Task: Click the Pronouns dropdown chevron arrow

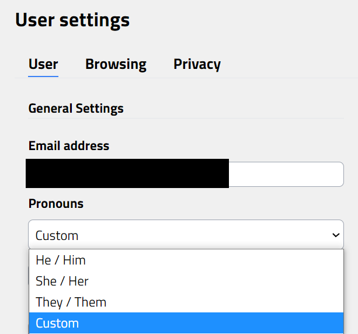Action: (x=336, y=235)
